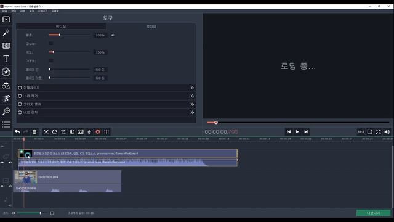
Task: Expand the 소음 제거 section chevron
Action: (x=192, y=96)
